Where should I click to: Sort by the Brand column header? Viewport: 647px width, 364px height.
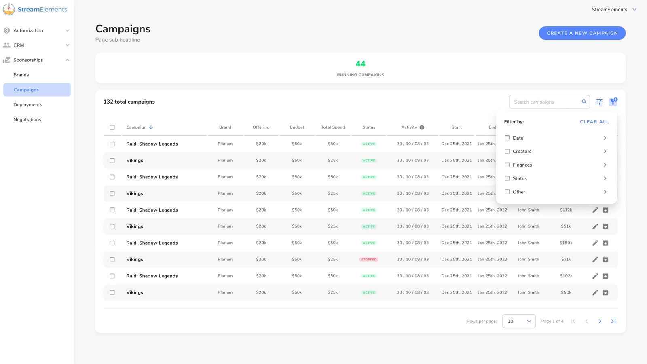point(225,127)
